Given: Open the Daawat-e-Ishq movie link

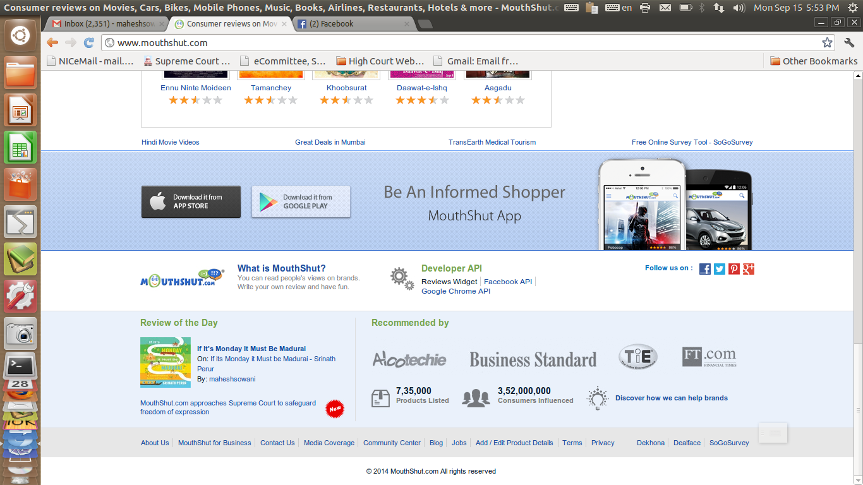Looking at the screenshot, I should 422,88.
